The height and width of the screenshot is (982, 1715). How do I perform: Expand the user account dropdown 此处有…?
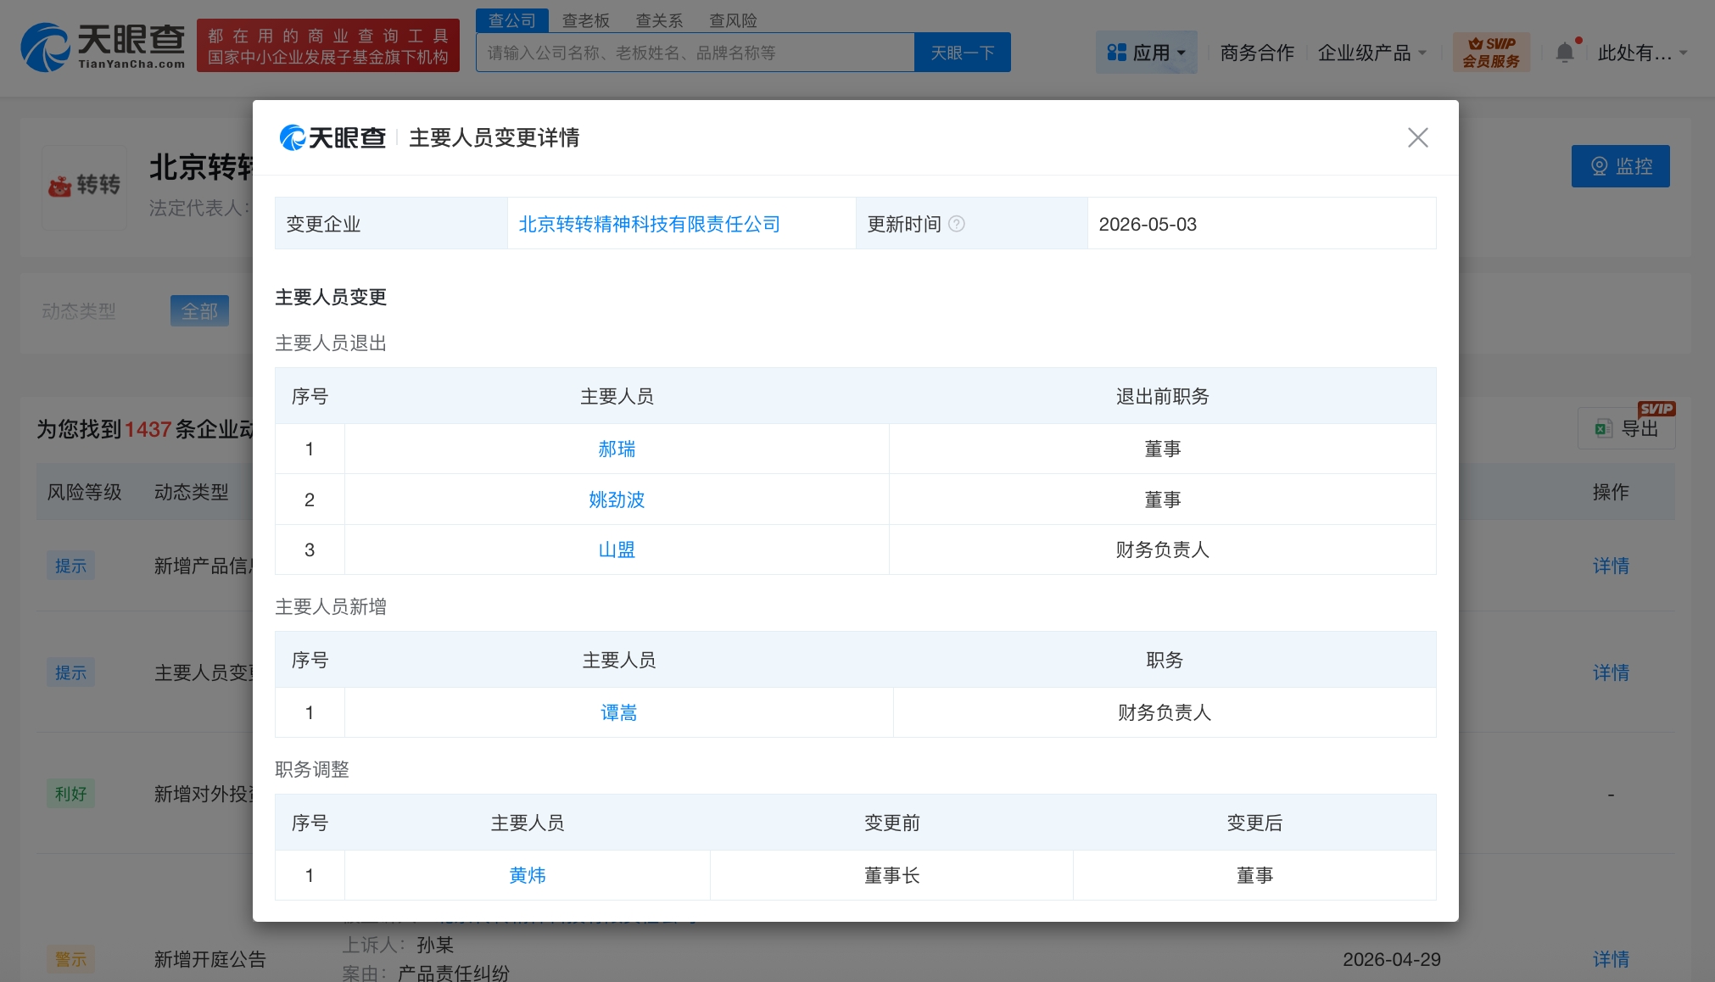[x=1642, y=53]
